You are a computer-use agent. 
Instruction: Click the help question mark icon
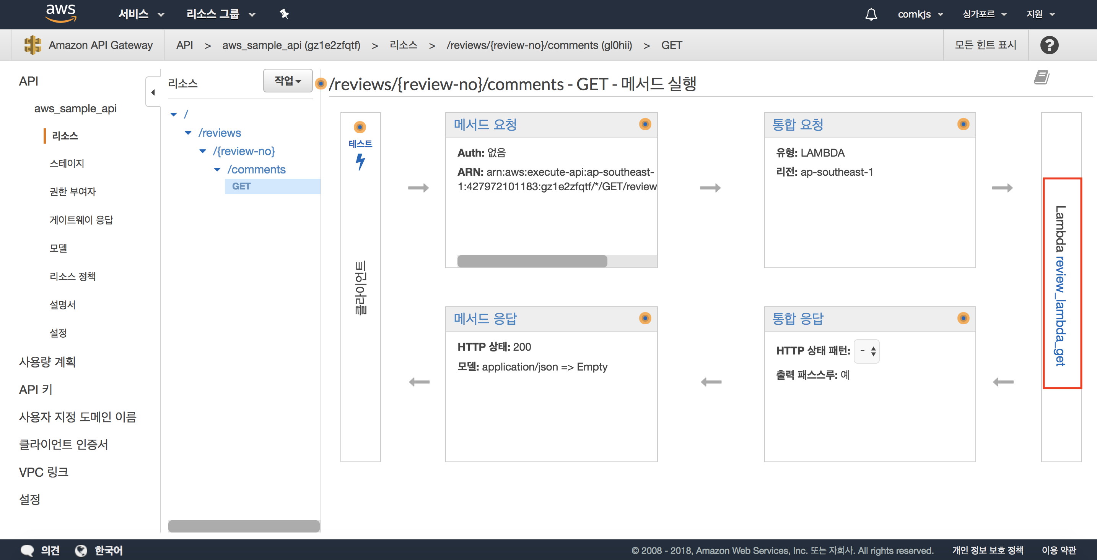point(1049,45)
